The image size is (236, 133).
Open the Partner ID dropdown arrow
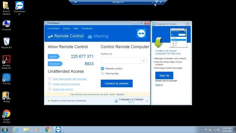tap(144, 61)
